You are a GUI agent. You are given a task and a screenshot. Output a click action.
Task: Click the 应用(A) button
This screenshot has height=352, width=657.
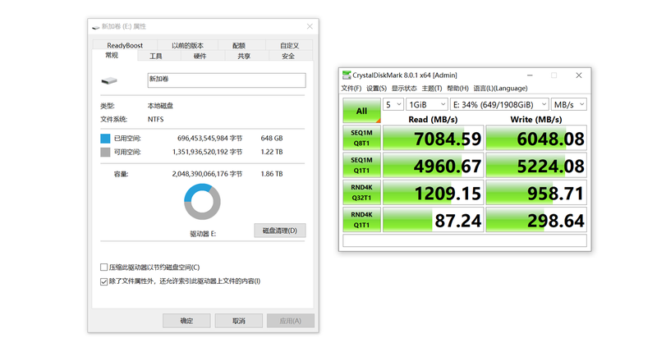(291, 321)
